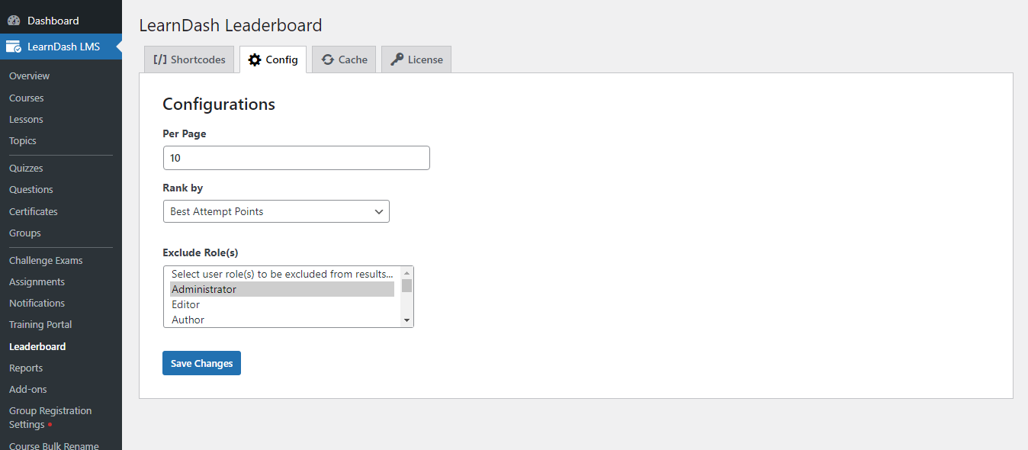This screenshot has width=1028, height=450.
Task: Select Administrator in the Exclude Roles list
Action: tap(282, 289)
